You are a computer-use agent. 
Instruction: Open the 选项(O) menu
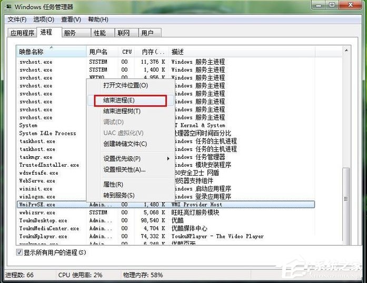point(44,19)
